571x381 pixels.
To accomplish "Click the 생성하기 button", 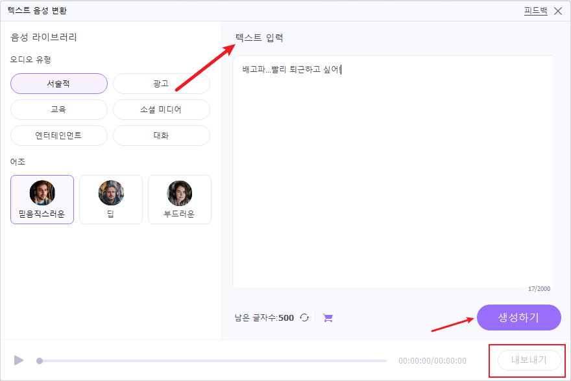I will (x=518, y=317).
